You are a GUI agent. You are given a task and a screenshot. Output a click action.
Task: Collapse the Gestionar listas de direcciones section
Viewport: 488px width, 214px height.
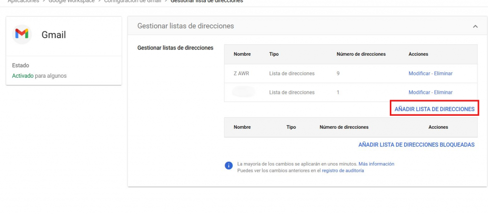475,27
